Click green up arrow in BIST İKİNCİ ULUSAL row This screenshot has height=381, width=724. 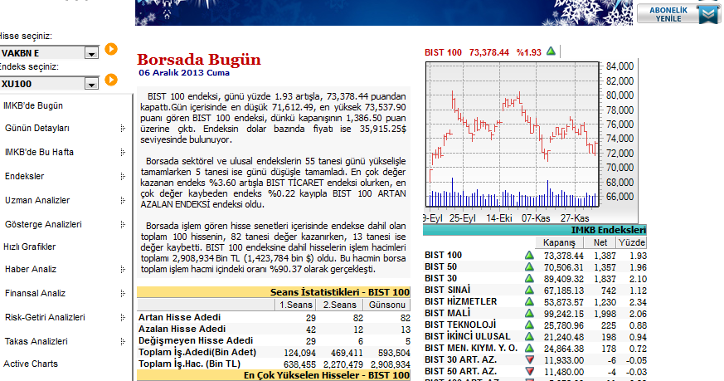[x=529, y=337]
